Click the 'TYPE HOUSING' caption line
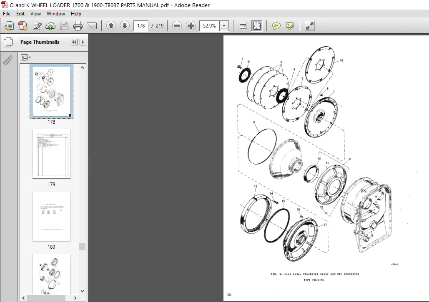 click(314, 280)
